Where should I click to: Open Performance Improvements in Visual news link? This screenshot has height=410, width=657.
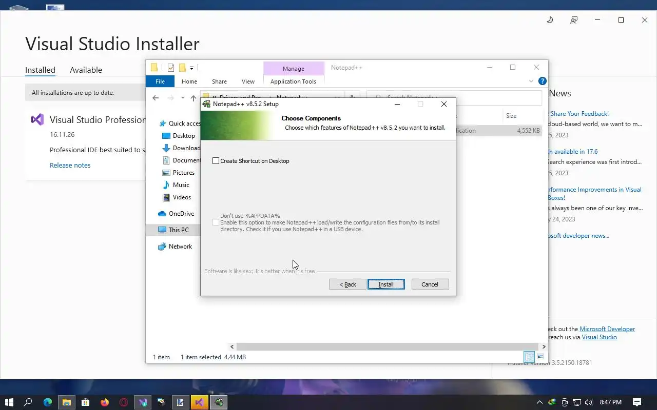[x=594, y=193]
